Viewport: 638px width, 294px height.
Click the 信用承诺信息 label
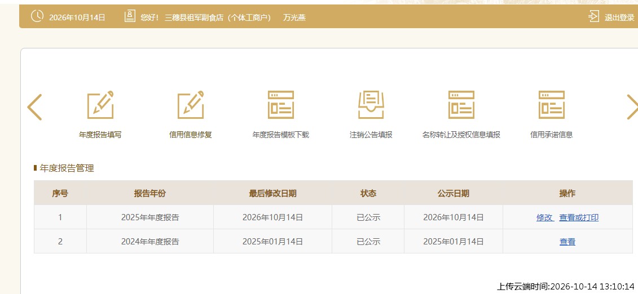552,135
